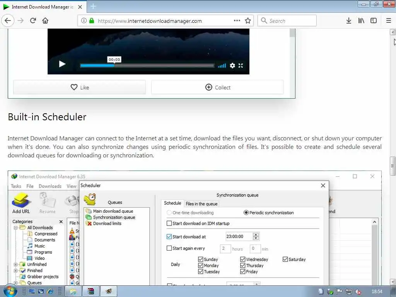
Task: Expand the Queues tree node
Action: tap(15, 283)
